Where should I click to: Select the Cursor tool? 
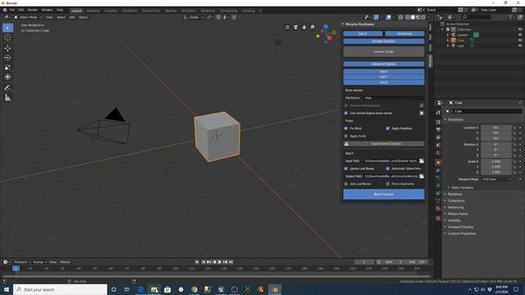point(7,38)
